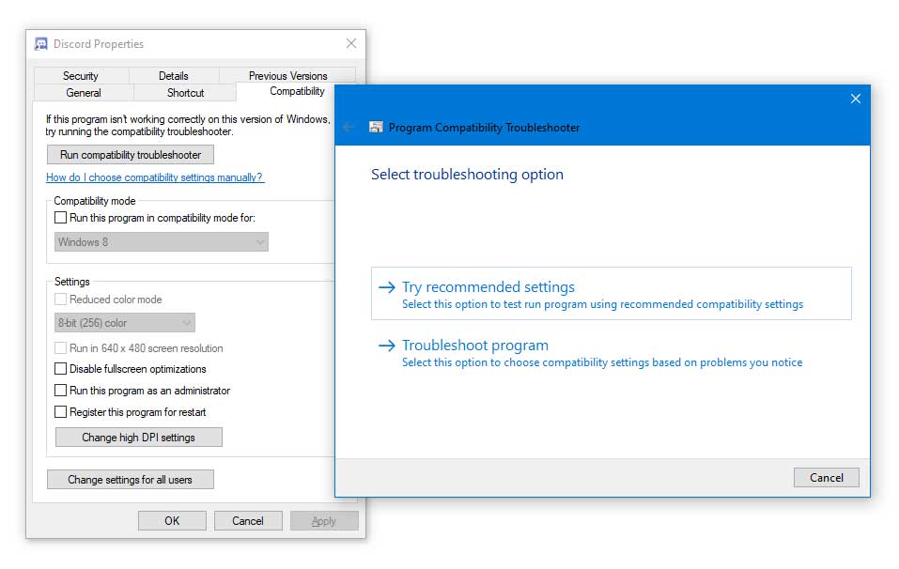Click Change high DPI settings button
This screenshot has height=569, width=899.
tap(139, 438)
